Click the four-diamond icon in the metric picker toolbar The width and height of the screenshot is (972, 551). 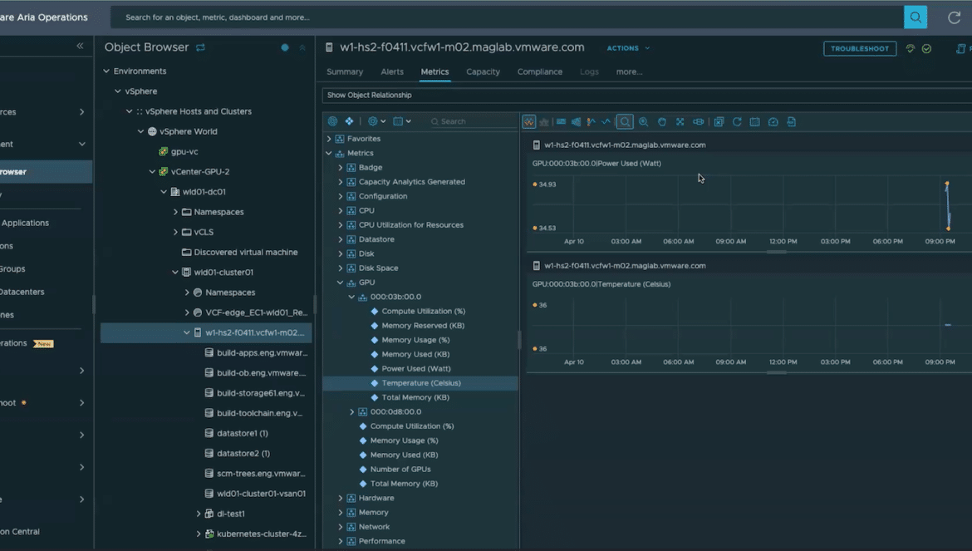(349, 121)
